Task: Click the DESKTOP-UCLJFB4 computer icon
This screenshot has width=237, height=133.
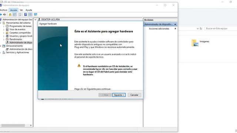Action: pos(39,20)
